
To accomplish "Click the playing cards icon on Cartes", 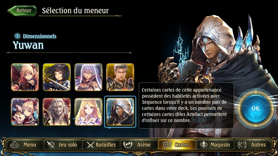I will [x=167, y=145].
